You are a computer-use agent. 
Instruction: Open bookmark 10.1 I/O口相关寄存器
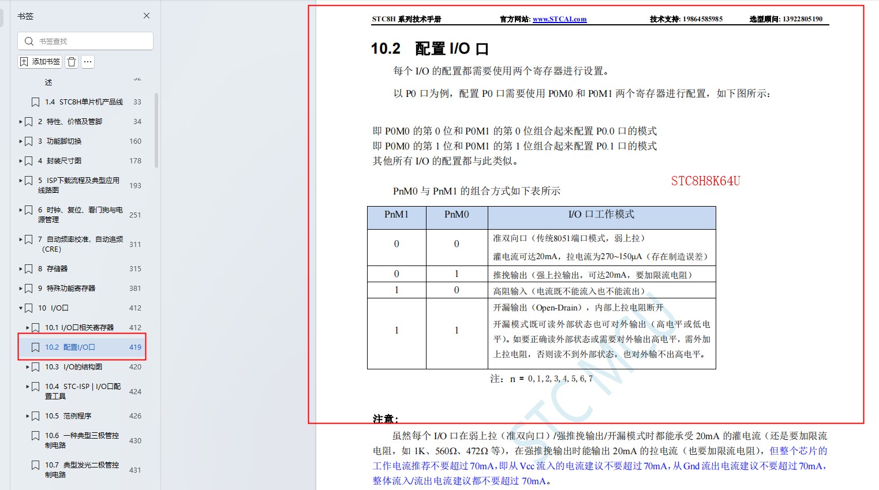(x=79, y=328)
